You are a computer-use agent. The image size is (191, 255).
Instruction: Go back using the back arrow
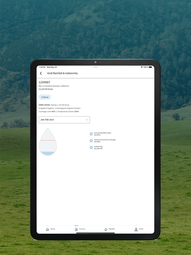click(x=41, y=73)
